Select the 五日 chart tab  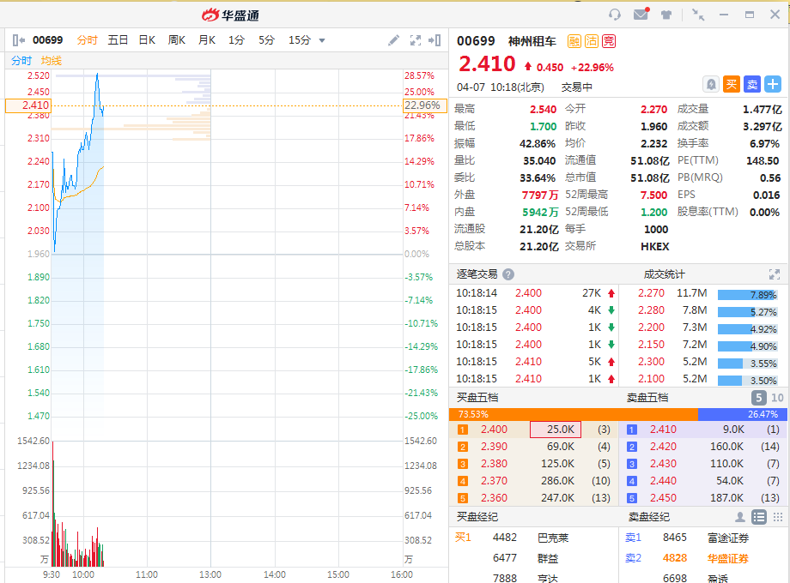[x=118, y=40]
